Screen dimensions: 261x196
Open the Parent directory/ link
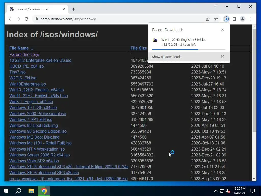(x=24, y=55)
